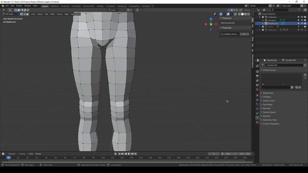Image resolution: width=308 pixels, height=173 pixels.
Task: Open the Edge menu in viewport header
Action: coord(66,14)
